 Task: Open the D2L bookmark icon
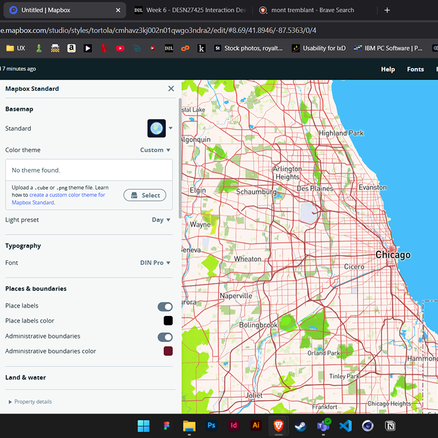point(169,48)
